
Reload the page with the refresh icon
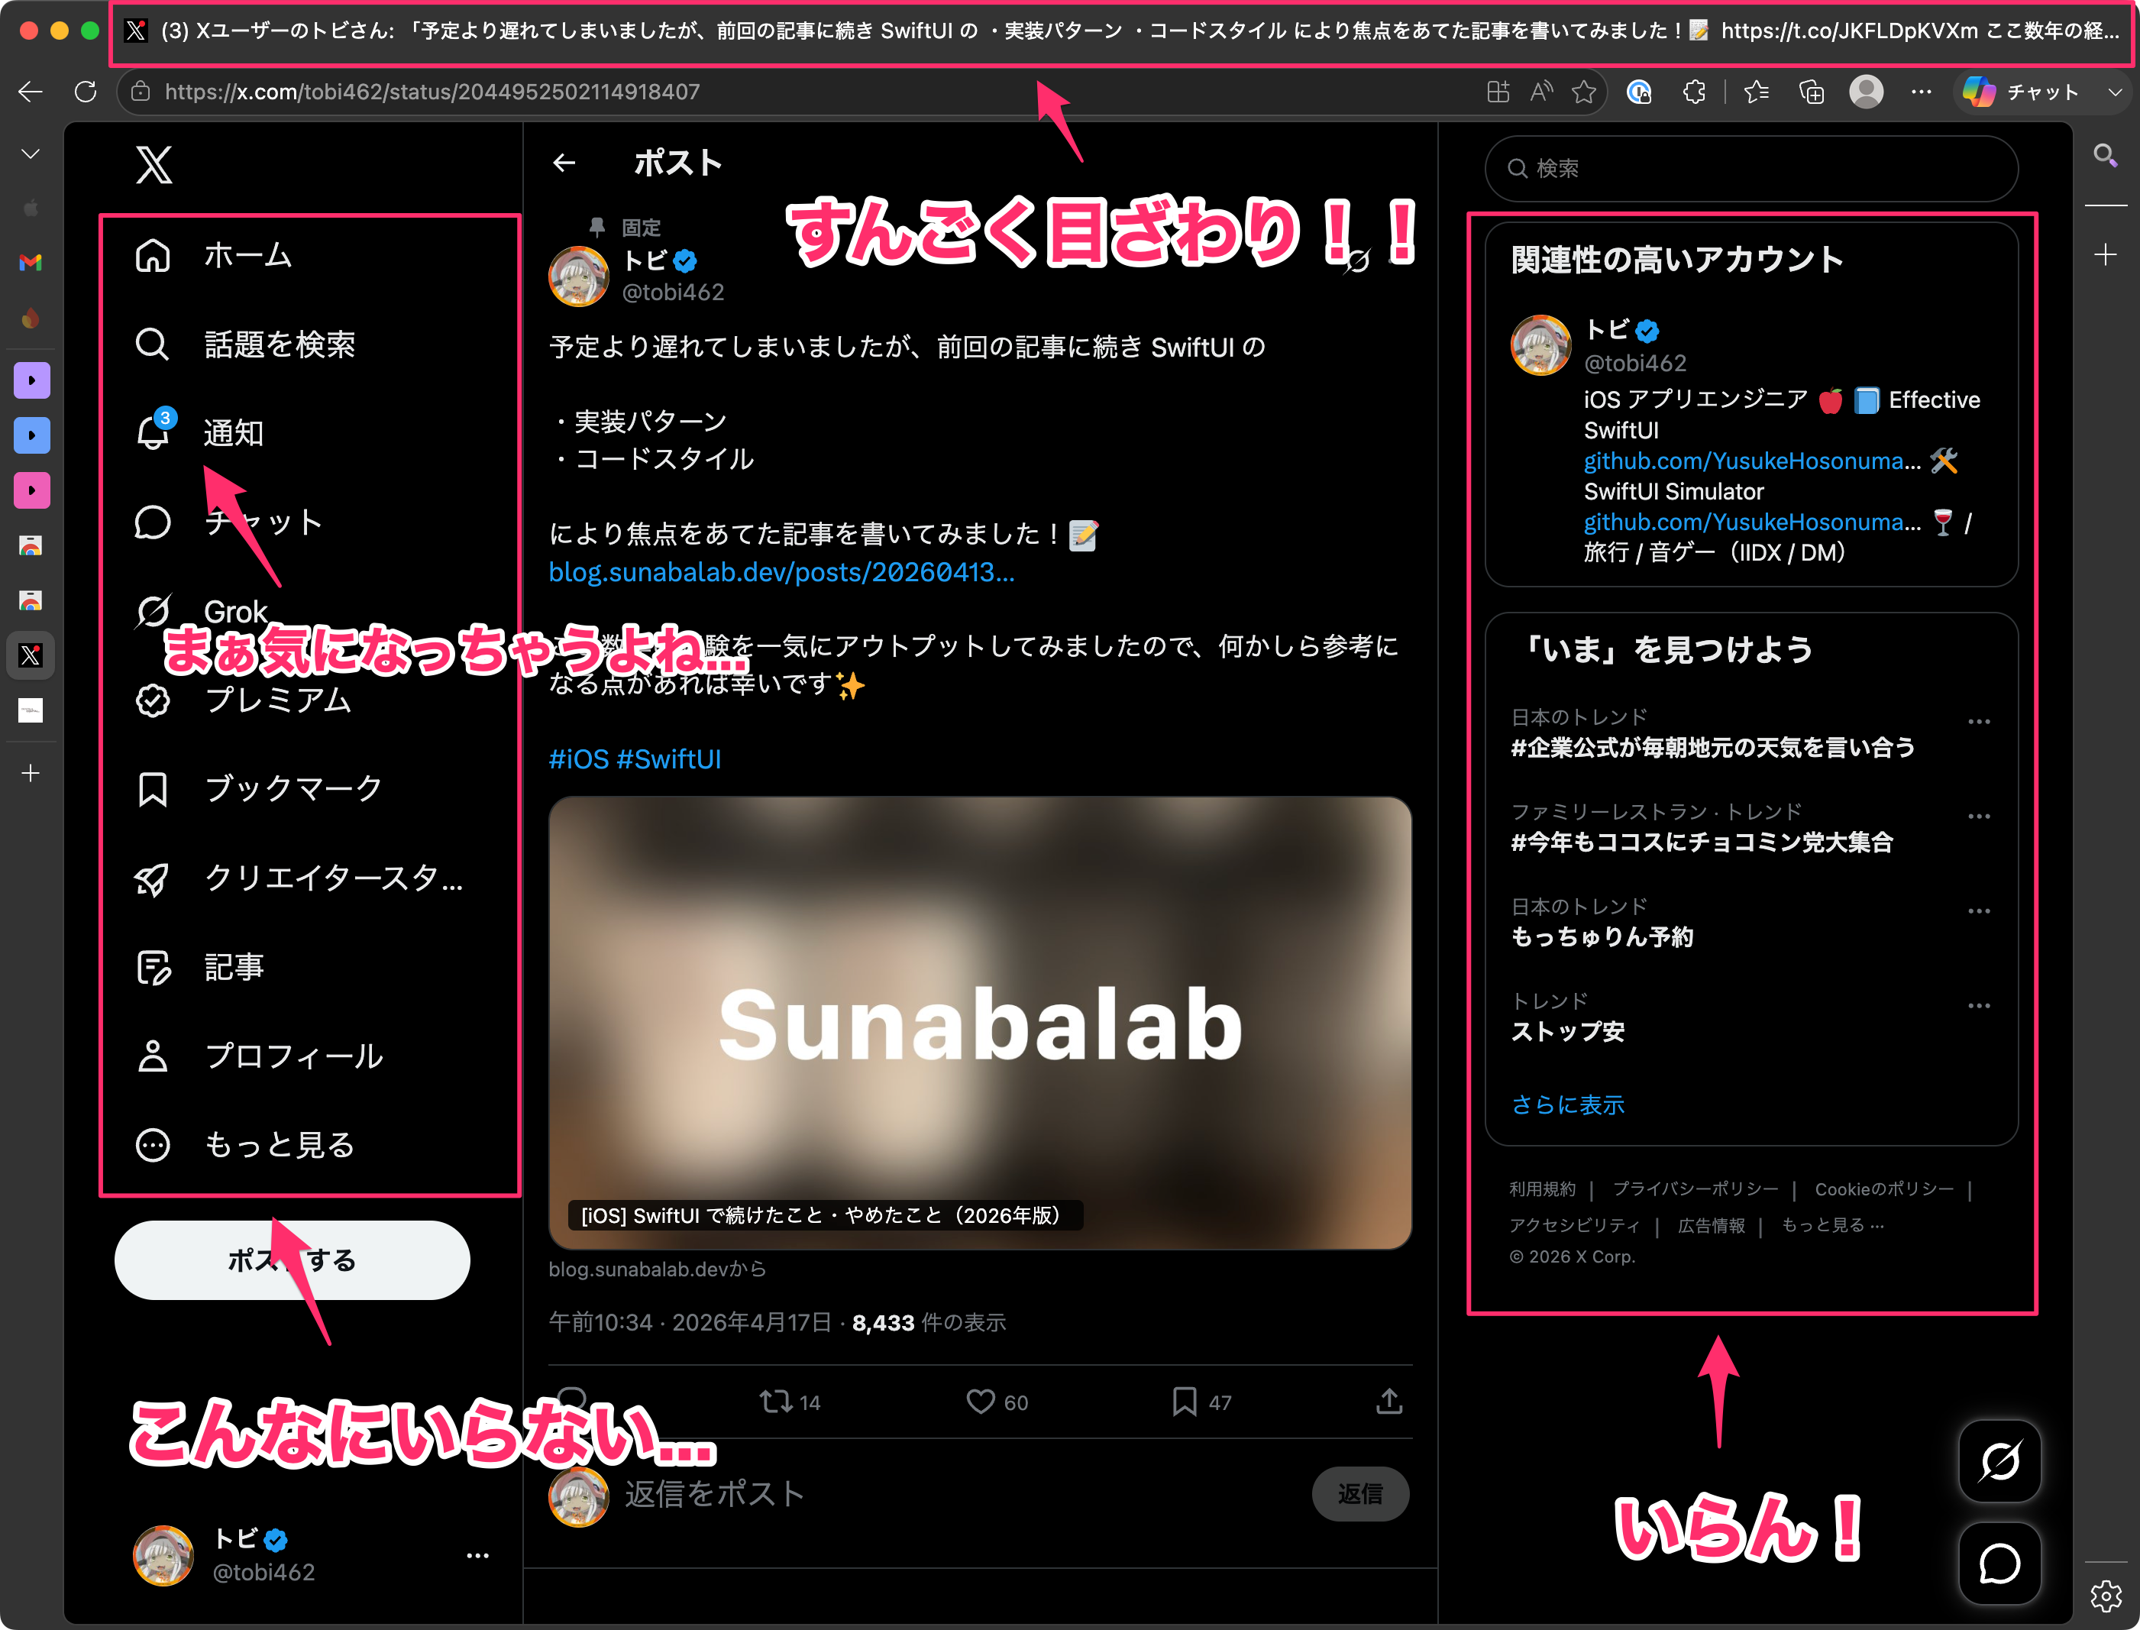(x=86, y=92)
